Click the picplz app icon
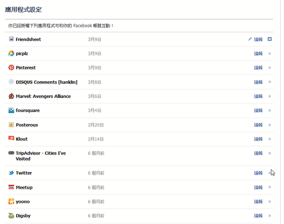 (11, 53)
